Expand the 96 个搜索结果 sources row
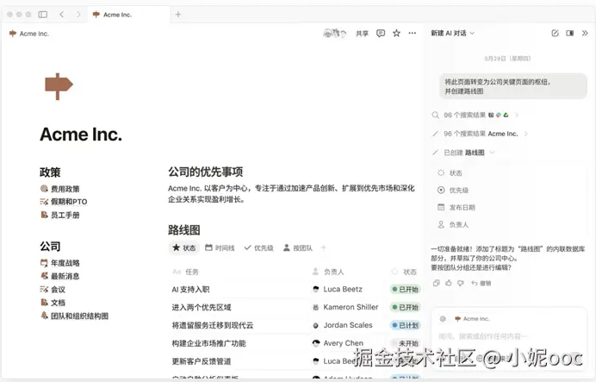The image size is (596, 382). (x=475, y=115)
